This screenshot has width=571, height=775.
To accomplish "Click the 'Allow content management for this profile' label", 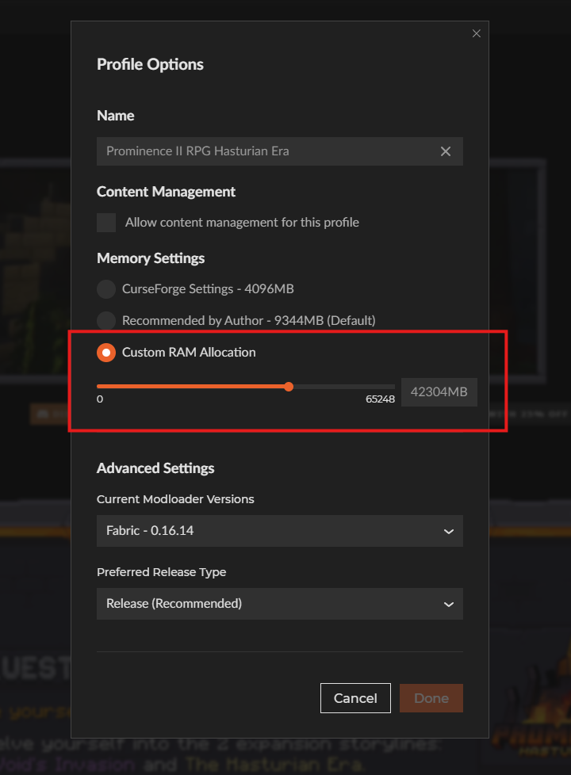I will click(242, 223).
